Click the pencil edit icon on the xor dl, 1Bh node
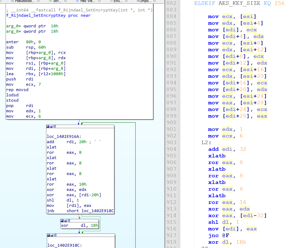Viewport: 293px width, 248px height. pos(65,221)
